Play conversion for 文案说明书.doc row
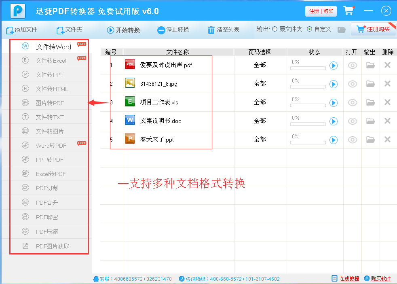397x284 pixels. (334, 121)
